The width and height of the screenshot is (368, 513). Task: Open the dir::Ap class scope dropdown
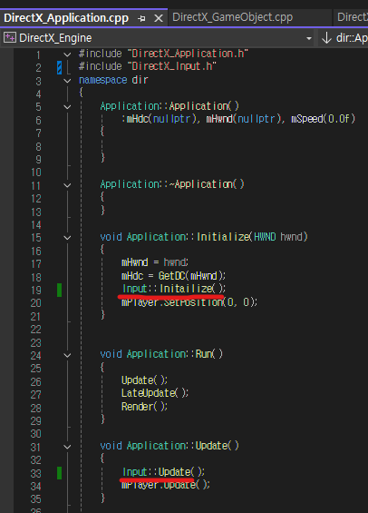tap(343, 38)
